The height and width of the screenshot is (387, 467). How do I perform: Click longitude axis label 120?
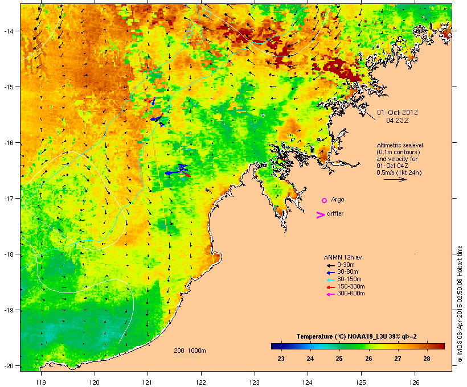(x=95, y=382)
